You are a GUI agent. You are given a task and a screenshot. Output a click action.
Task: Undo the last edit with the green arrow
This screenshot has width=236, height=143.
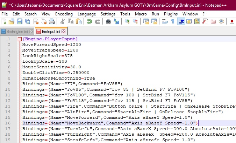pos(90,21)
